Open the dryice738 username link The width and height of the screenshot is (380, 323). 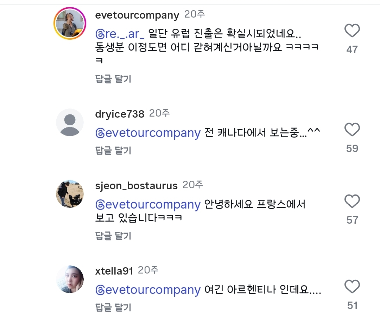coord(120,114)
